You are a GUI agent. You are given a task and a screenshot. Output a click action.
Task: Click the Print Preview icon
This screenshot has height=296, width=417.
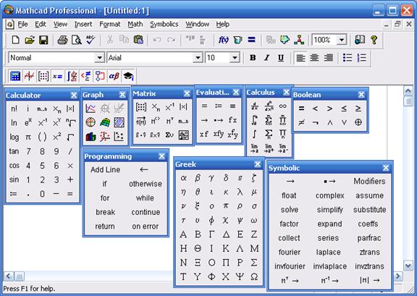pos(77,40)
